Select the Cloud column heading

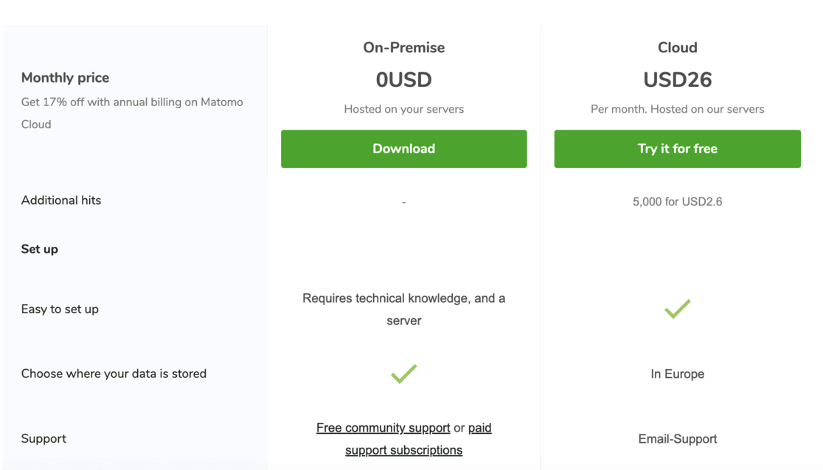coord(677,48)
